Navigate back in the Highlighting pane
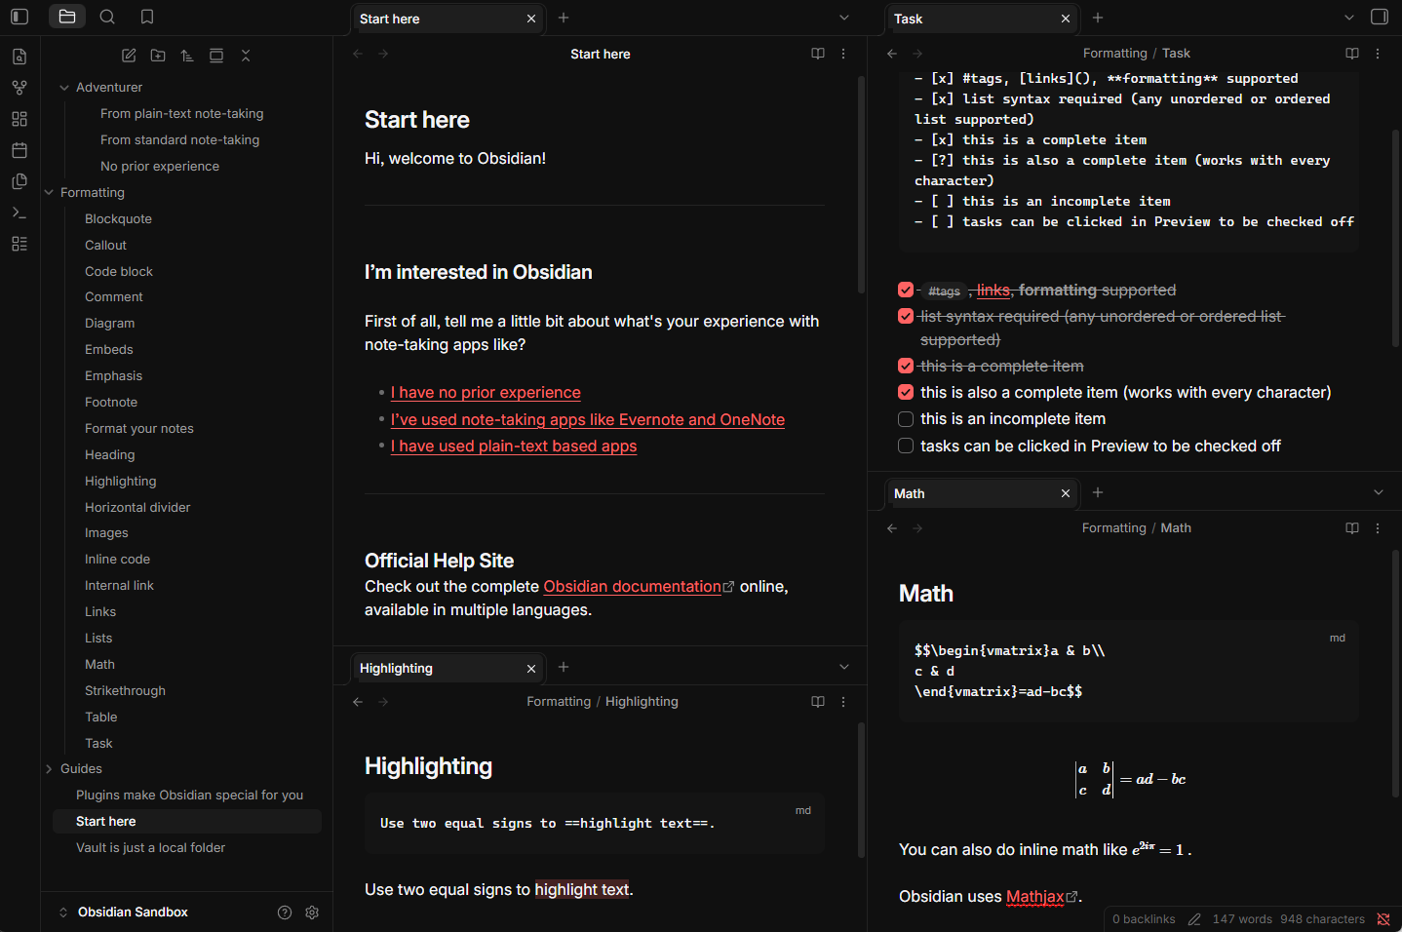This screenshot has width=1402, height=932. click(358, 702)
